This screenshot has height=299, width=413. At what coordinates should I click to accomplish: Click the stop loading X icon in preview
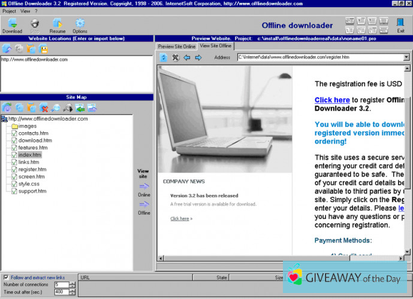click(176, 57)
